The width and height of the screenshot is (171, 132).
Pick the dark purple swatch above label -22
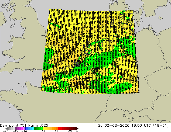[16, 128]
